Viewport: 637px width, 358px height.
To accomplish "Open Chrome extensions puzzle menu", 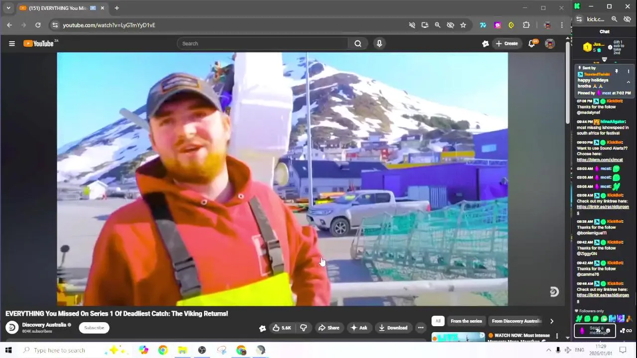I will [x=526, y=25].
